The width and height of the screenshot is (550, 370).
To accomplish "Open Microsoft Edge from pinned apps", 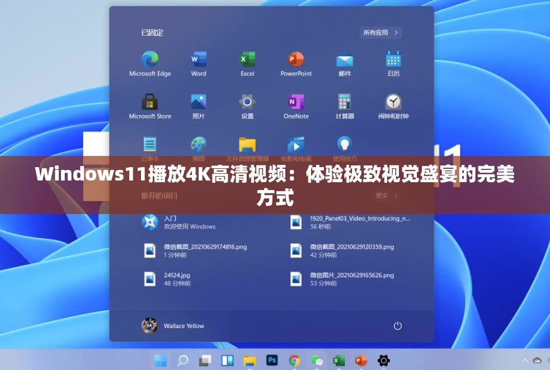I will pos(150,64).
